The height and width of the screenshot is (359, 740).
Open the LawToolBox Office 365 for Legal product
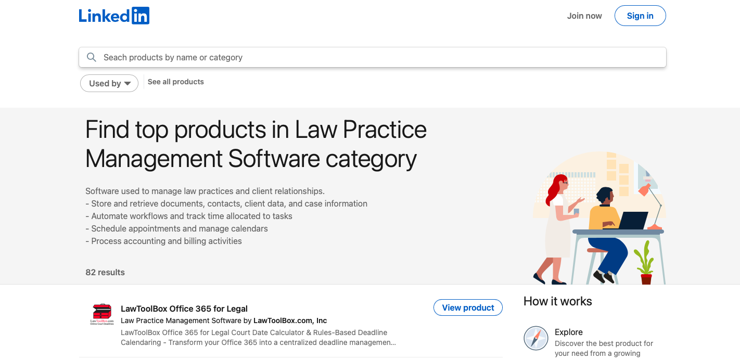coord(184,308)
